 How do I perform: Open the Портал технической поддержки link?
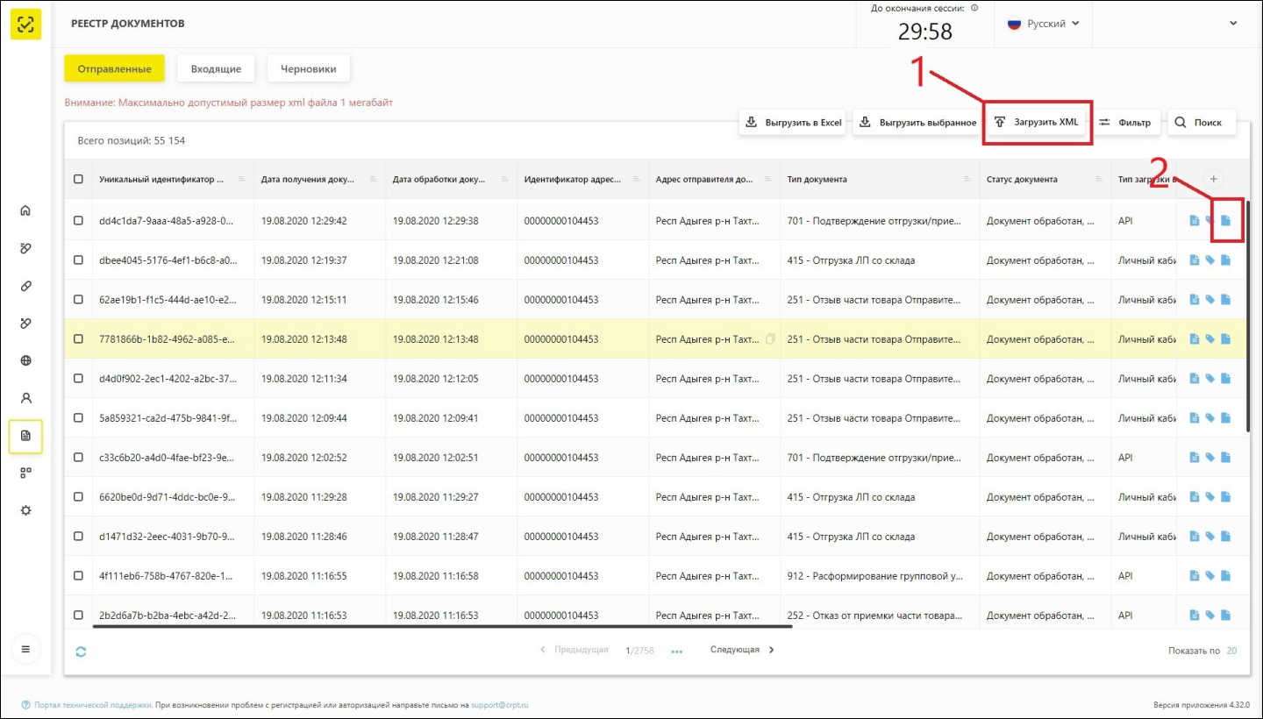(x=93, y=705)
